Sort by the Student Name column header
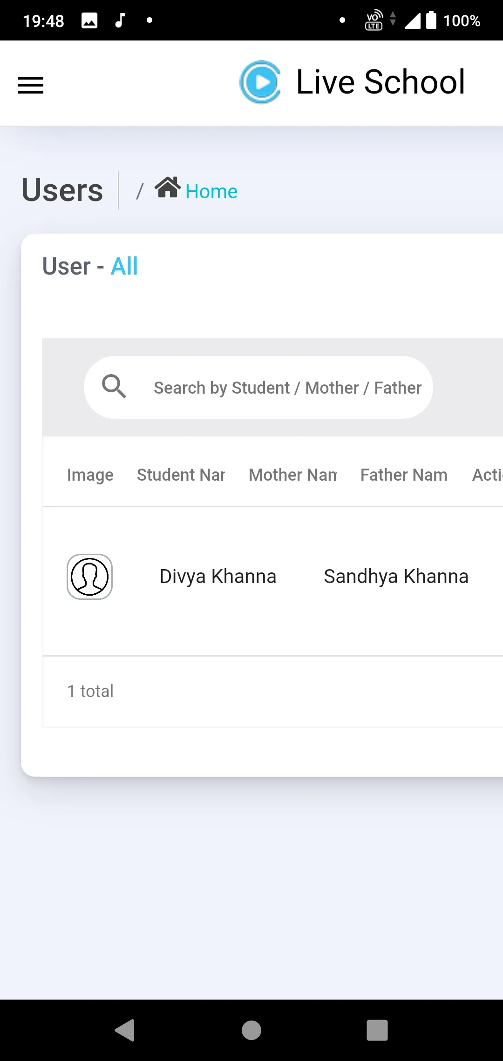The width and height of the screenshot is (503, 1061). click(x=181, y=475)
